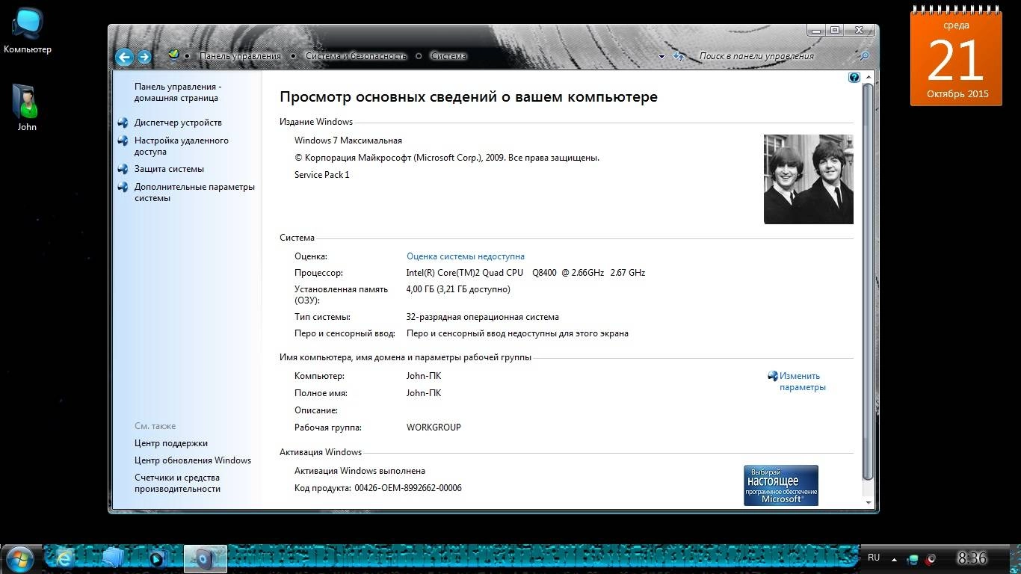
Task: Open 'Настройка удаленного доступа' link
Action: point(182,146)
